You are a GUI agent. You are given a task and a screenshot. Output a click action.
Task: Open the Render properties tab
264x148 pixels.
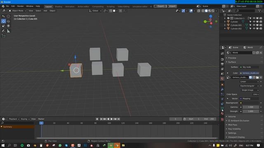click(222, 59)
